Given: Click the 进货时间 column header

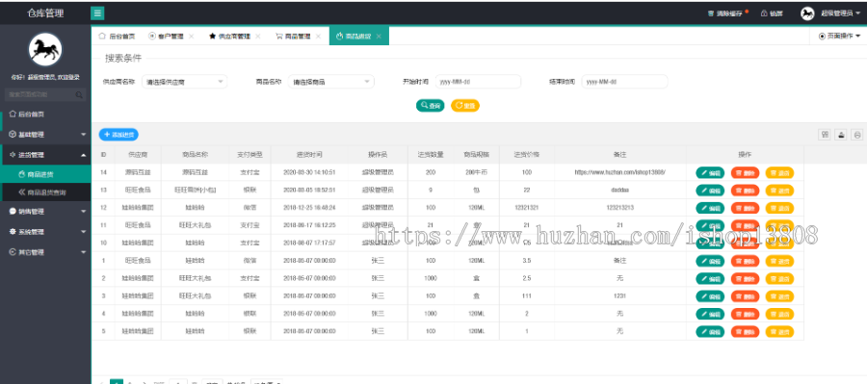Looking at the screenshot, I should tap(309, 155).
